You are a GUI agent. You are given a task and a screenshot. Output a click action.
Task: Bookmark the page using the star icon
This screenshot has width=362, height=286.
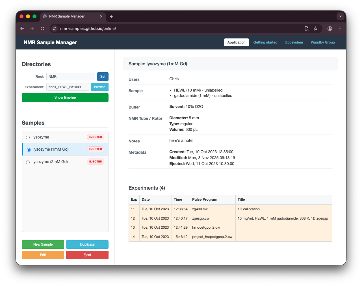pos(316,29)
